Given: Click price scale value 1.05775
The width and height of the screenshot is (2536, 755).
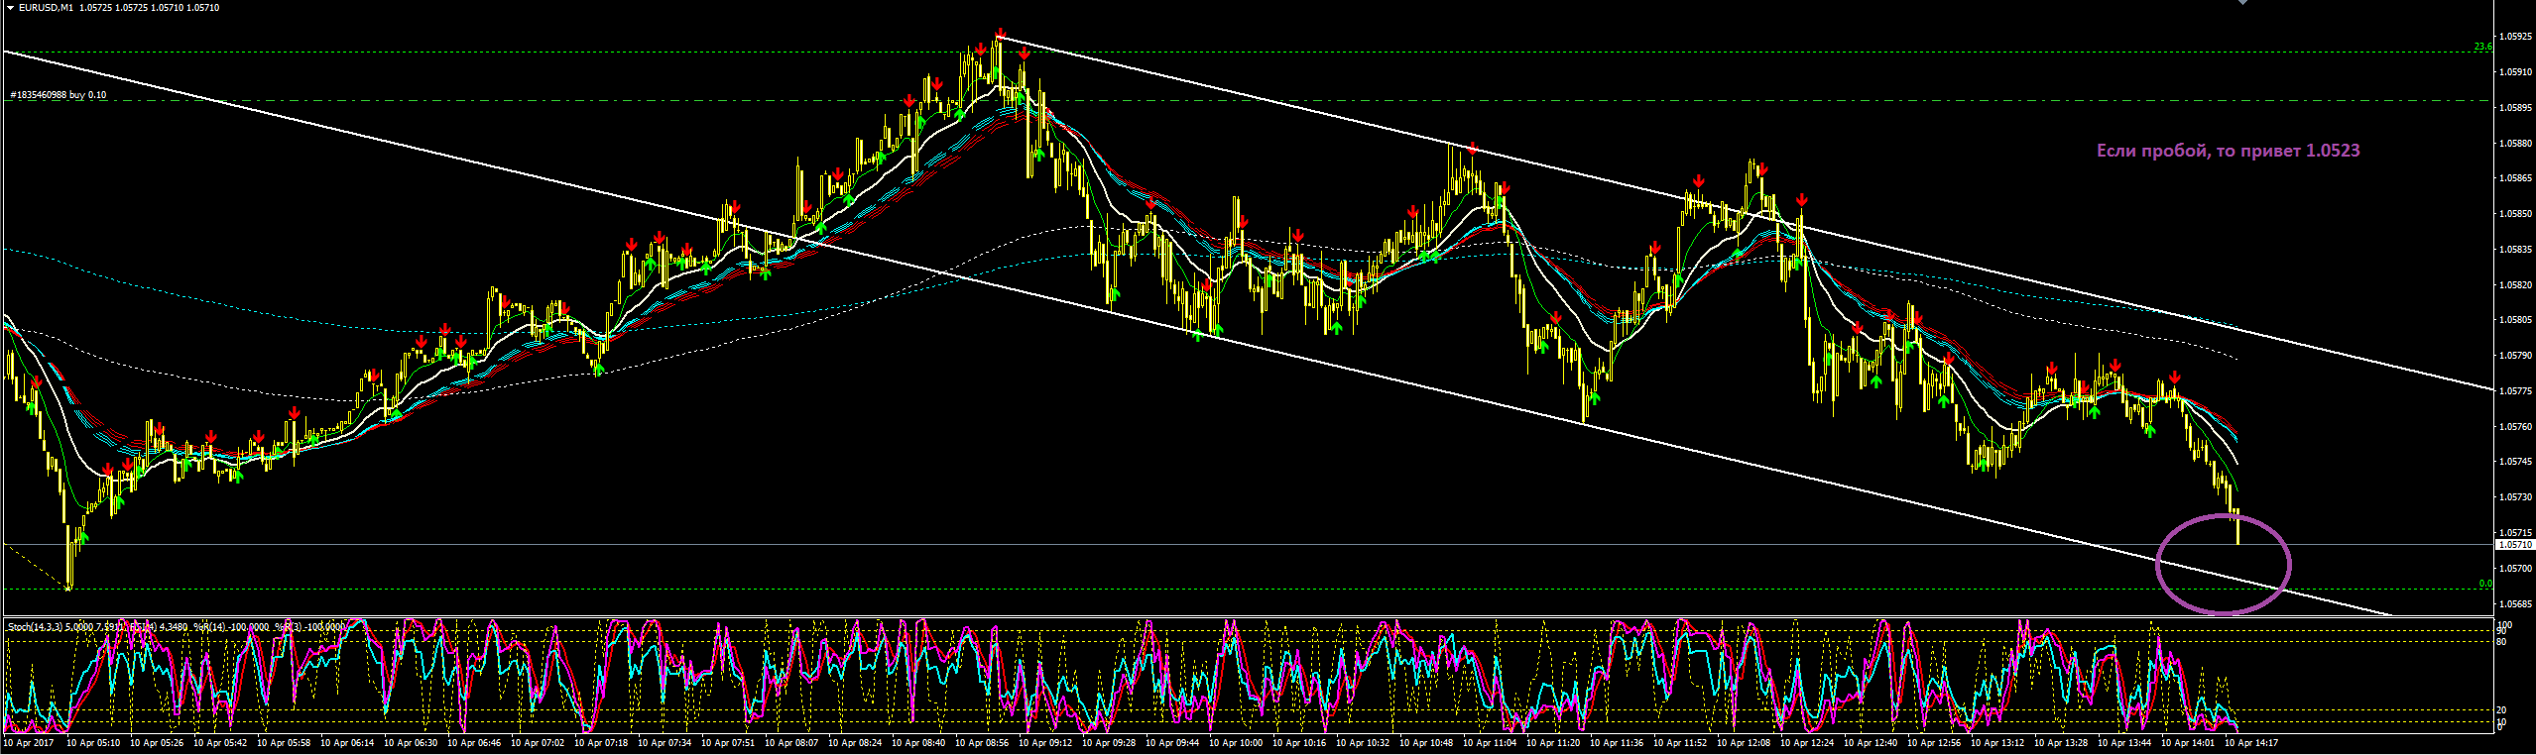Looking at the screenshot, I should (x=2514, y=391).
